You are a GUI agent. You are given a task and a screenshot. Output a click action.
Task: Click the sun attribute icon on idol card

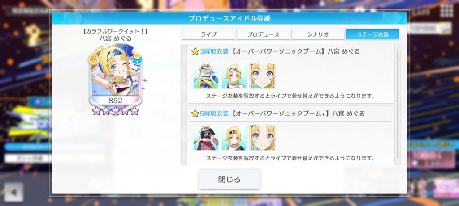tap(94, 59)
